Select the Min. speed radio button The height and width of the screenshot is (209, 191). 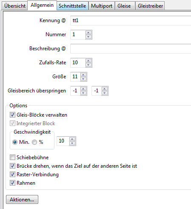point(15,142)
